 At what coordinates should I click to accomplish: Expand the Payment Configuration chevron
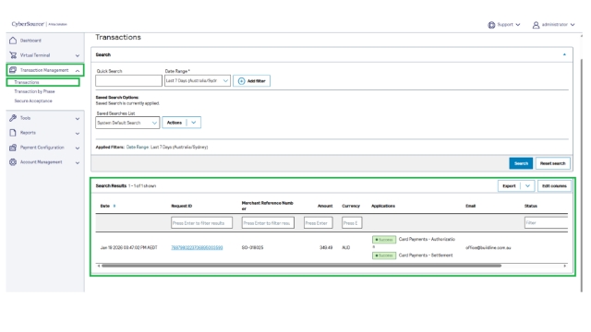pos(78,148)
